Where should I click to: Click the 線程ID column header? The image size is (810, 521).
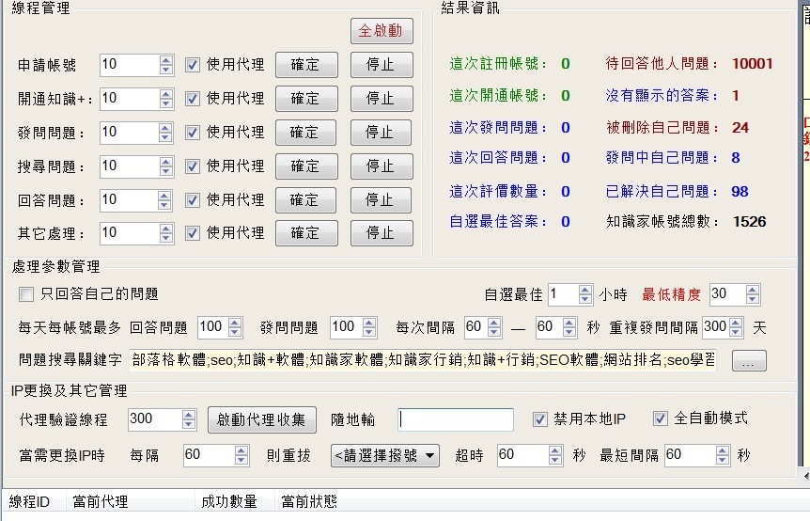pos(29,502)
